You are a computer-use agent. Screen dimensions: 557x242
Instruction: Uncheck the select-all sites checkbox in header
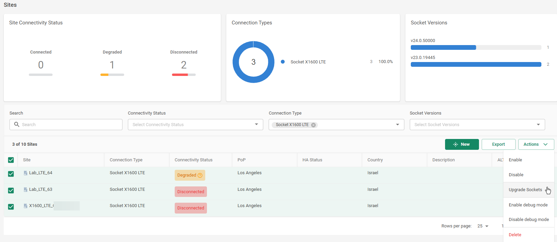pyautogui.click(x=11, y=160)
